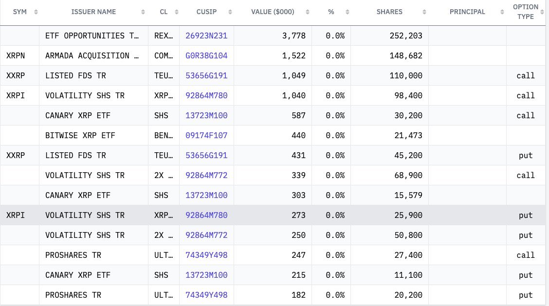The height and width of the screenshot is (306, 549).
Task: Sort by the OPTION TYPE column arrows
Action: pos(542,12)
